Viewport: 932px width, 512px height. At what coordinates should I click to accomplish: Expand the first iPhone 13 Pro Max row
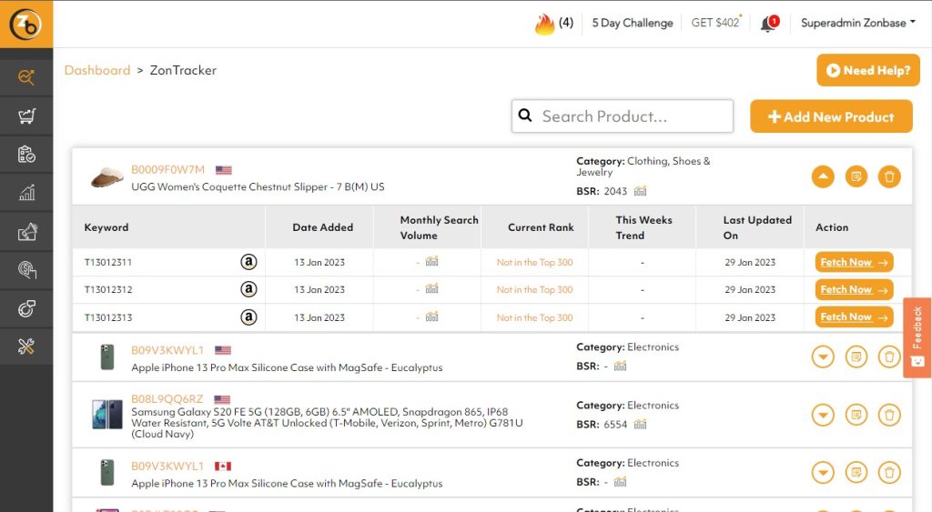point(823,356)
